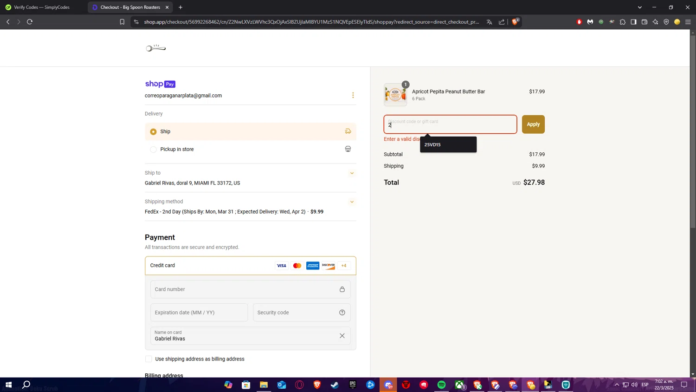Open a new browser tab

point(180,7)
